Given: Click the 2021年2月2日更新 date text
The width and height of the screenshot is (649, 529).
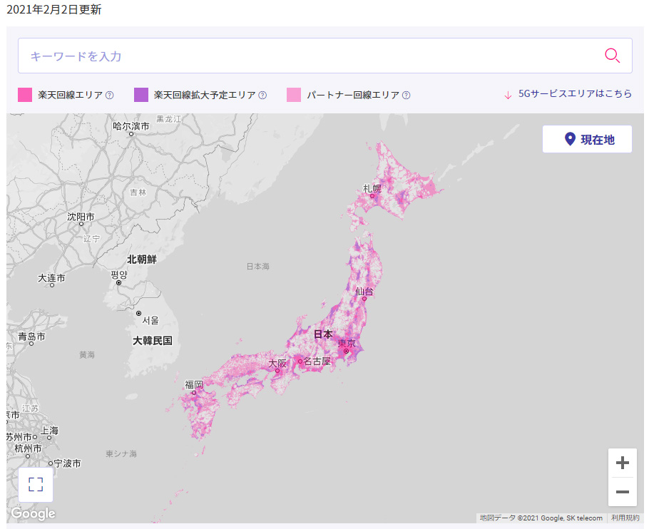Looking at the screenshot, I should point(54,9).
